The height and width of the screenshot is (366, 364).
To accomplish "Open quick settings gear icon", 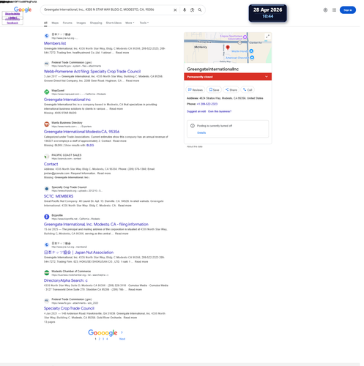I will [325, 10].
